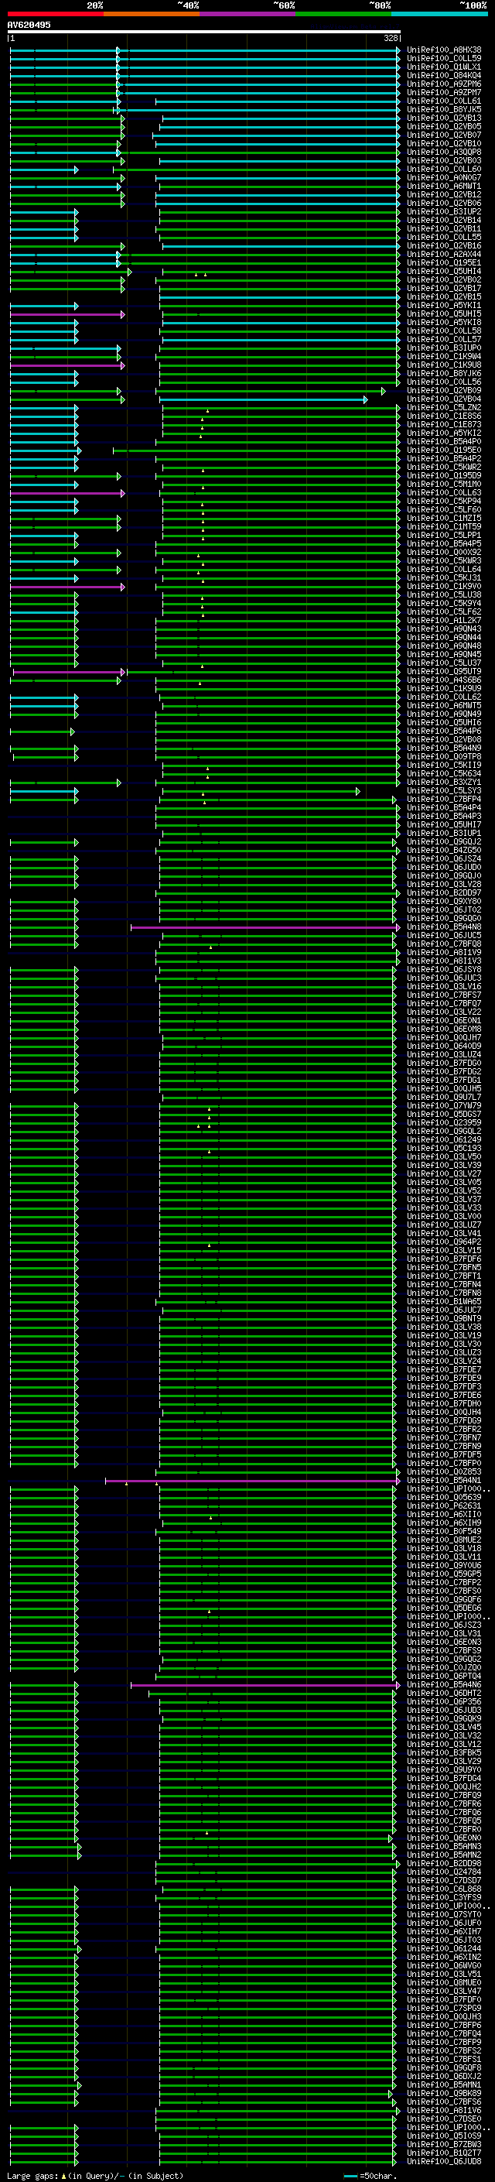
Task: Select hit label UniRef100_C0LL63
Action: pyautogui.click(x=444, y=493)
